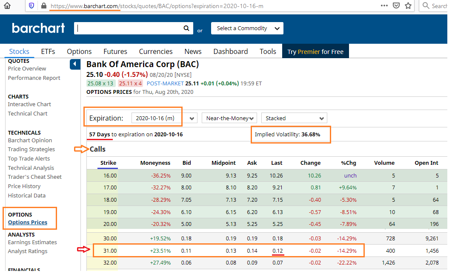Click the Pocket save icon
The width and height of the screenshot is (452, 279).
coord(396,6)
